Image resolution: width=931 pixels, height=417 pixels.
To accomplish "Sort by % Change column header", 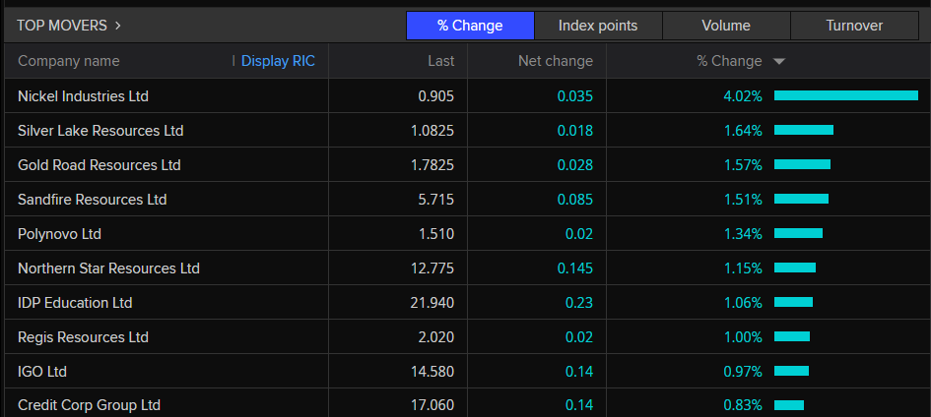I will coord(729,61).
